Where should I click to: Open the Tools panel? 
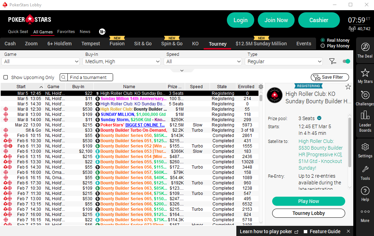365,171
